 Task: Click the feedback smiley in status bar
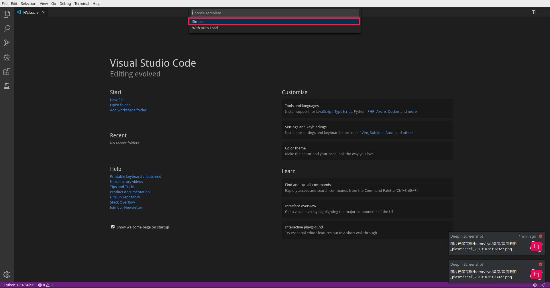535,285
